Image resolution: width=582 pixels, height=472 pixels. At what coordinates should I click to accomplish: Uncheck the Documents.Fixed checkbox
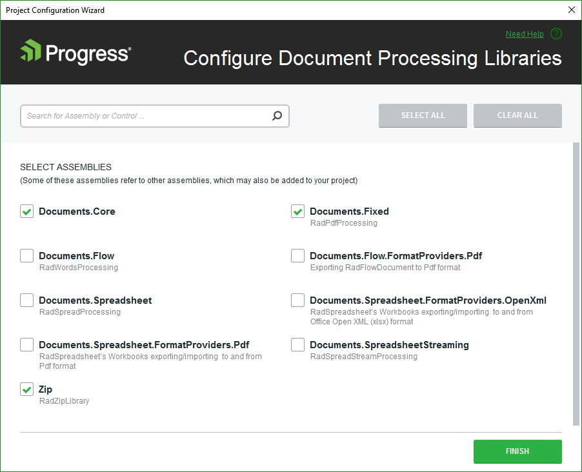click(297, 211)
